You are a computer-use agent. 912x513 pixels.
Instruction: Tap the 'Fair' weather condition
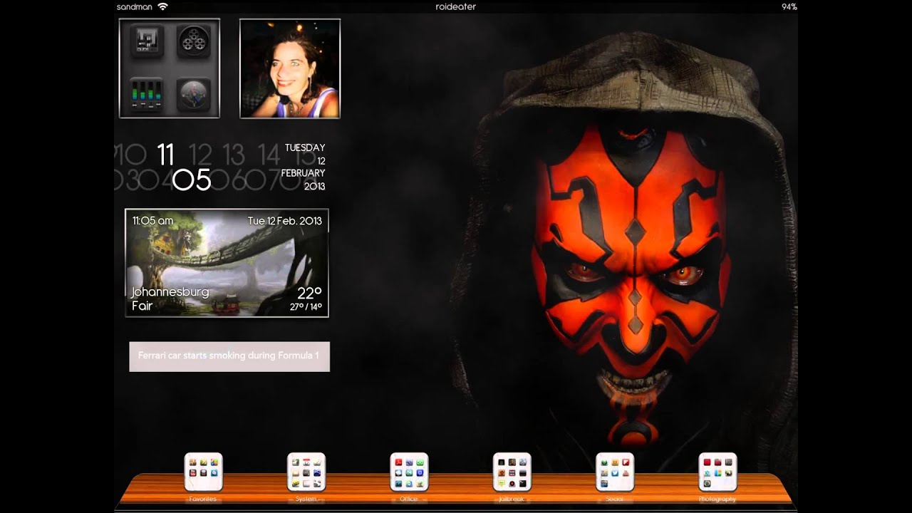142,306
